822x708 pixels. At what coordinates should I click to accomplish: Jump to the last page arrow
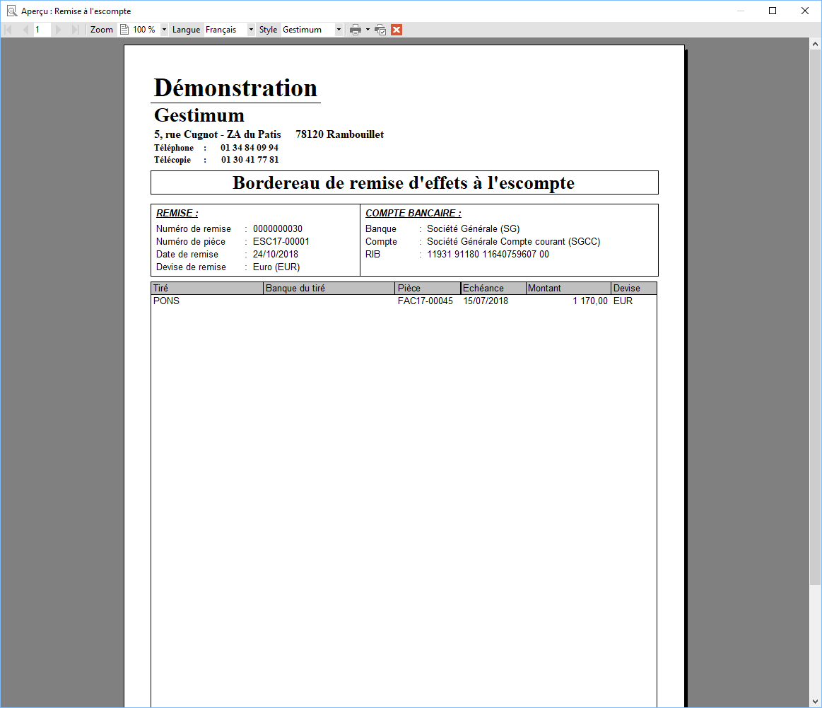(75, 30)
